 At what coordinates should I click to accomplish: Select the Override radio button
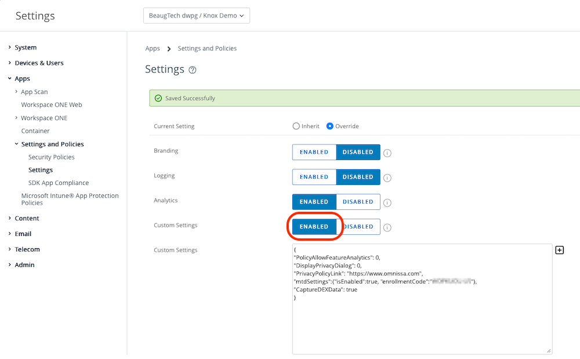tap(330, 126)
